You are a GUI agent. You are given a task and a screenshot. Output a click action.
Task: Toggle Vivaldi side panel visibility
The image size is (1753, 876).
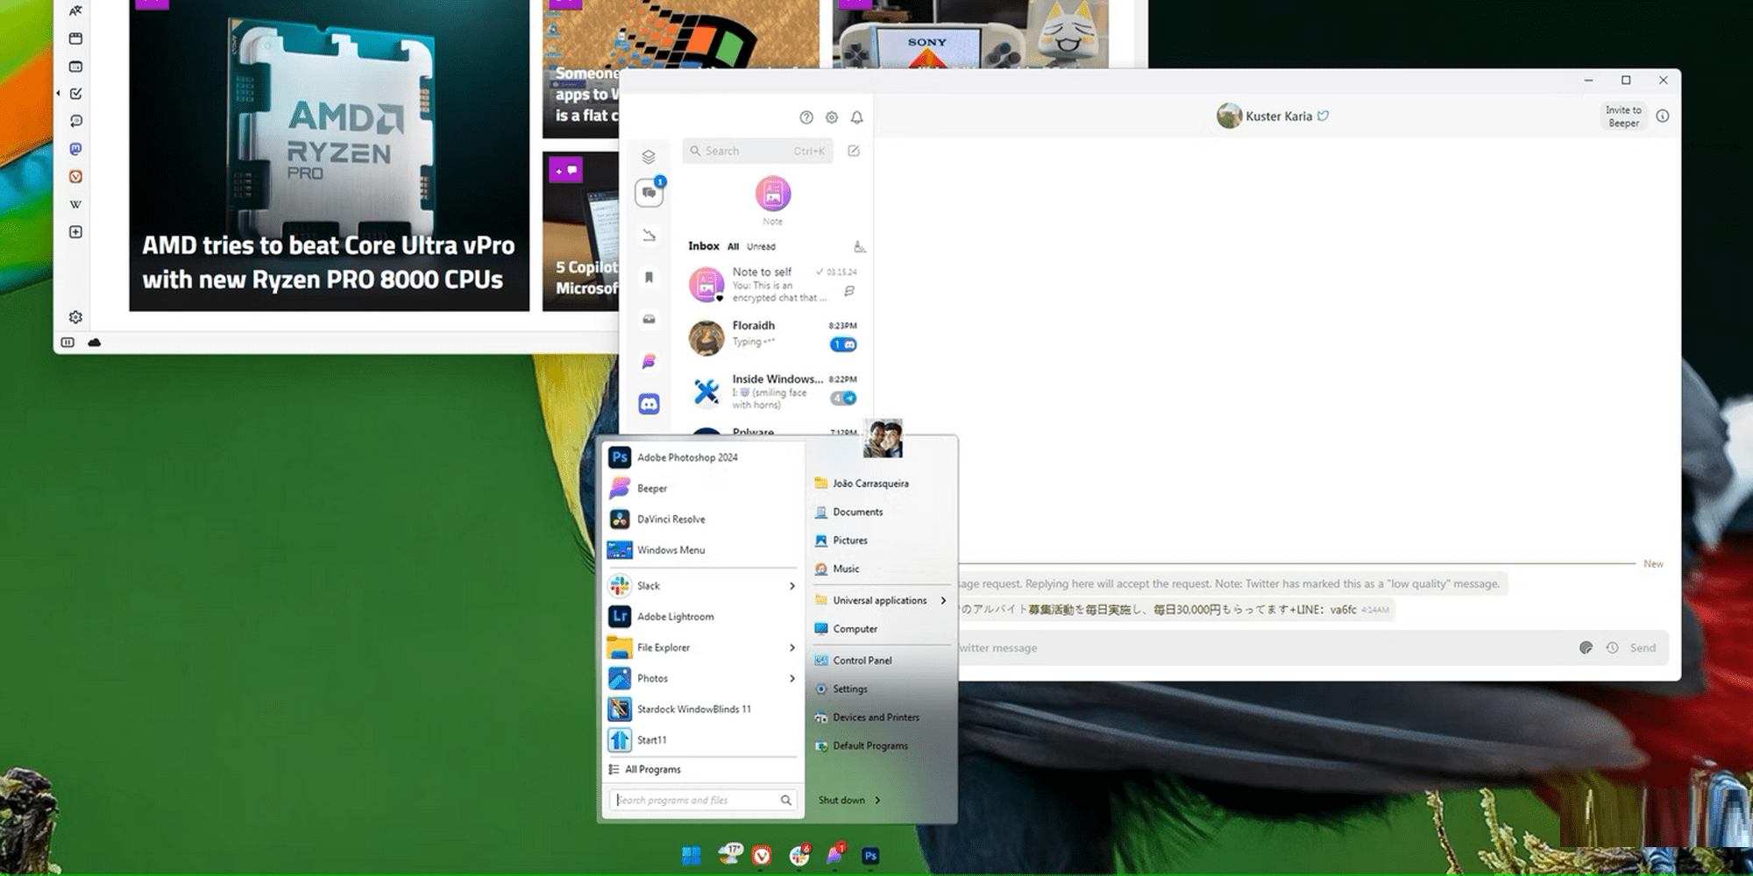click(67, 343)
